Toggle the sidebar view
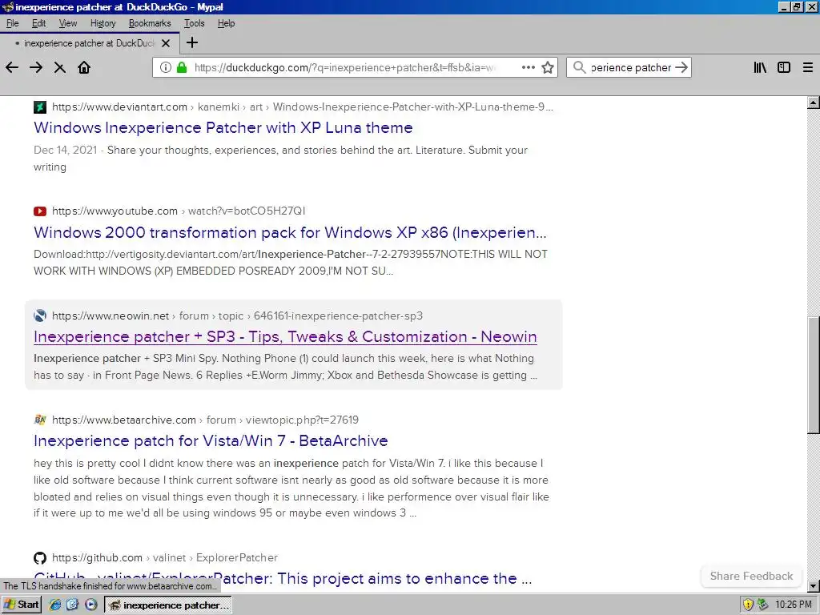Image resolution: width=820 pixels, height=615 pixels. pyautogui.click(x=784, y=67)
